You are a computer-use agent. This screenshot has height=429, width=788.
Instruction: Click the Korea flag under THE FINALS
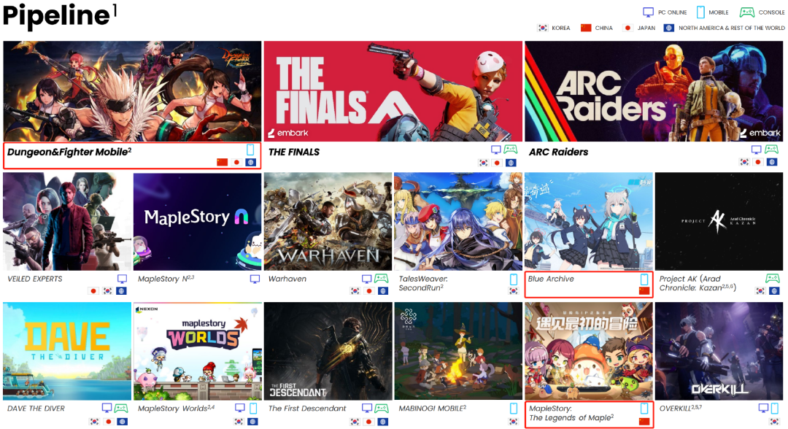pos(483,162)
